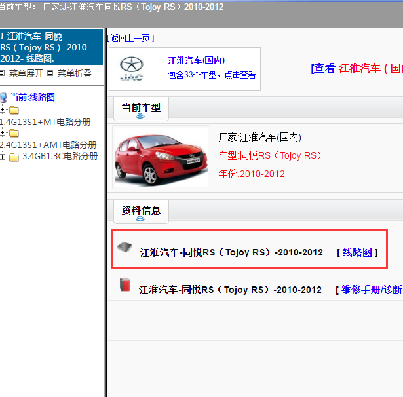
Task: Click 厂家:江淮汽车(国内) text
Action: point(260,137)
